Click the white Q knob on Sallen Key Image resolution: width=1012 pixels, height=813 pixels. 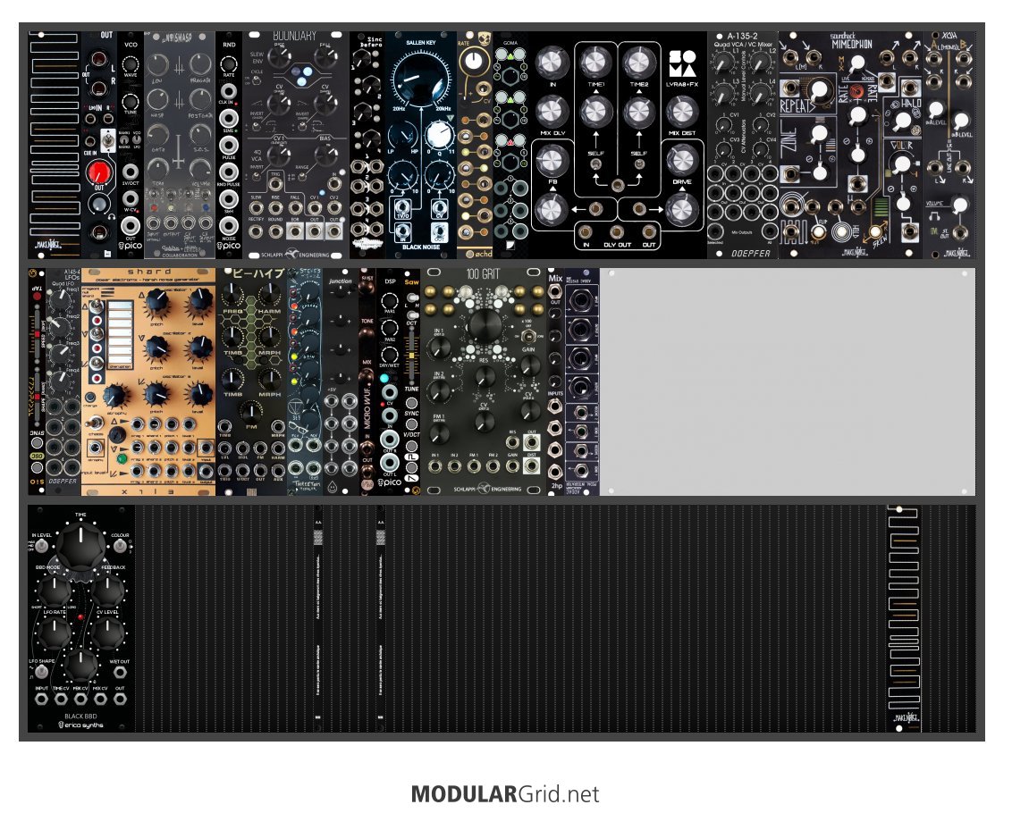(439, 136)
